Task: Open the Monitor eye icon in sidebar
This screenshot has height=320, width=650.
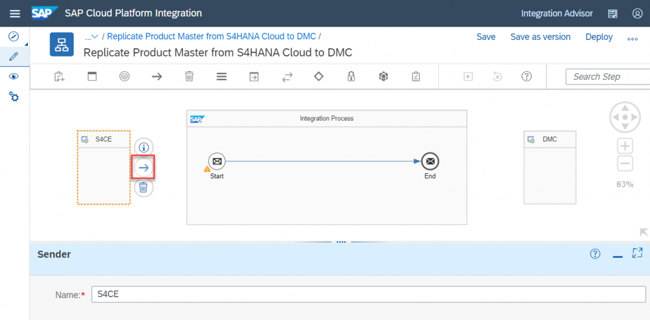Action: click(x=14, y=77)
